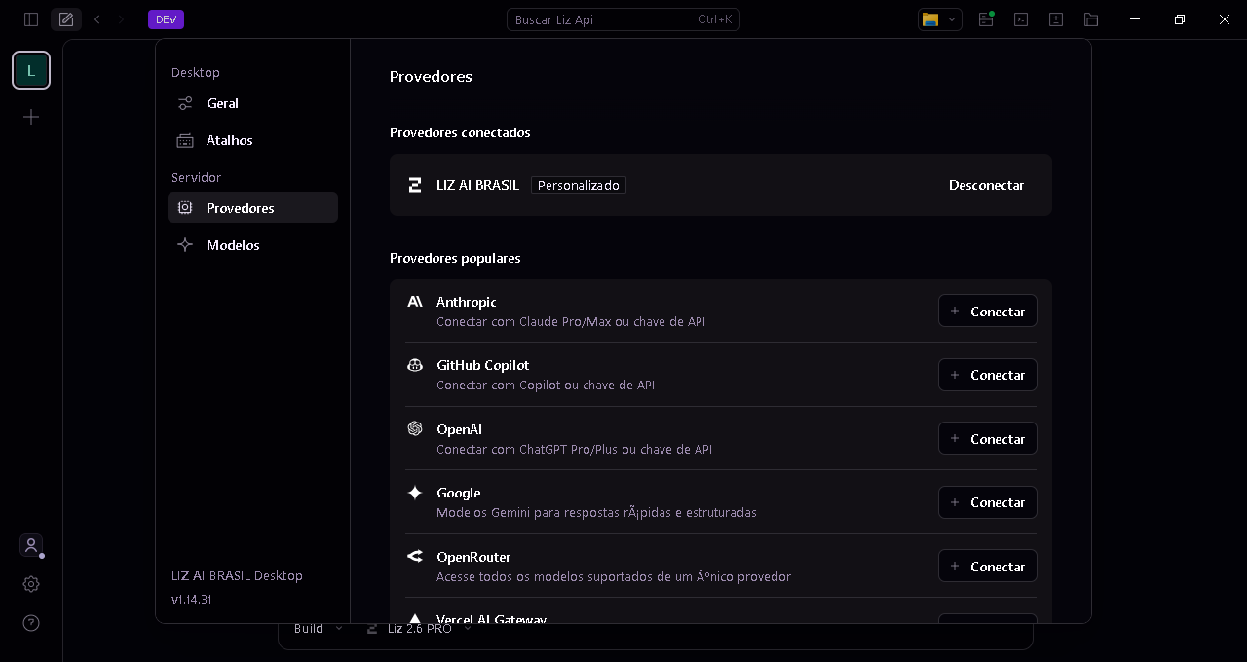Click the Anthropic logo icon
The width and height of the screenshot is (1247, 662).
pos(415,302)
